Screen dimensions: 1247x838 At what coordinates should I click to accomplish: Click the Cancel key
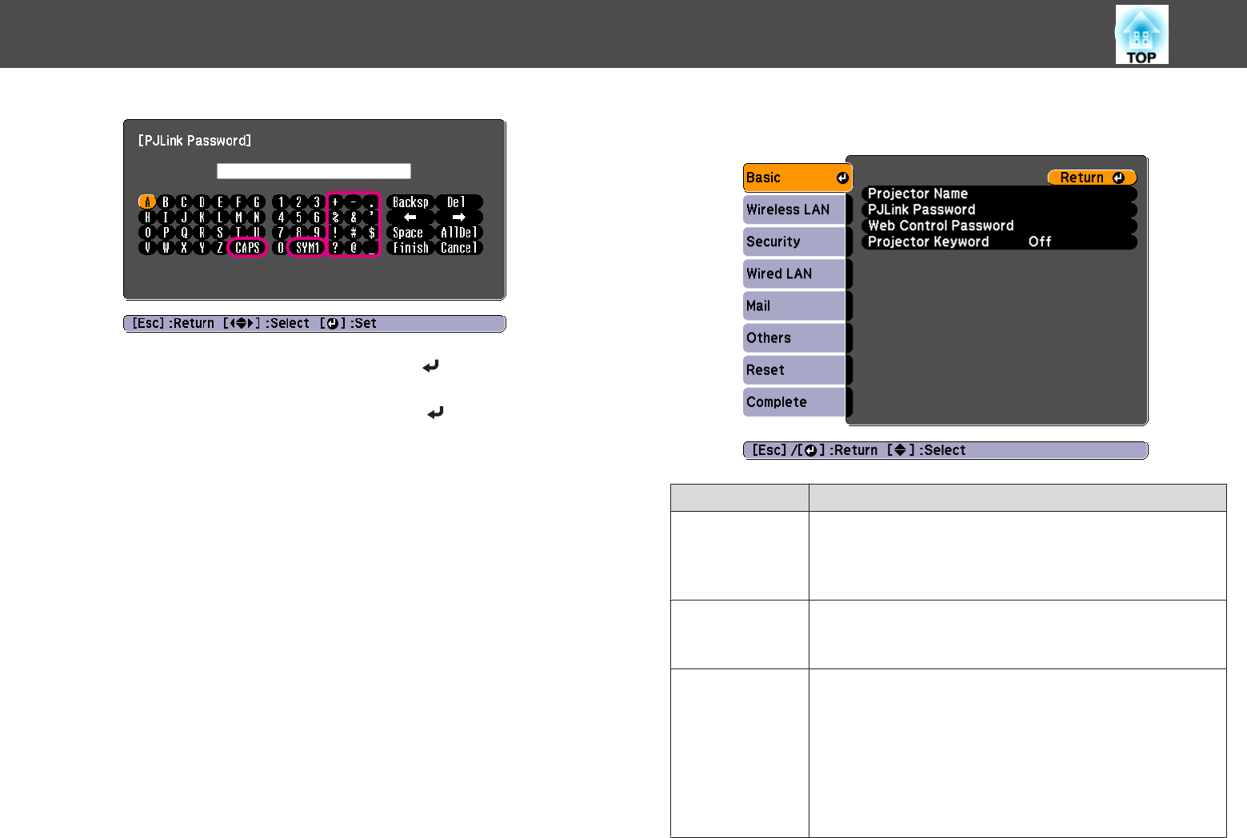point(459,248)
